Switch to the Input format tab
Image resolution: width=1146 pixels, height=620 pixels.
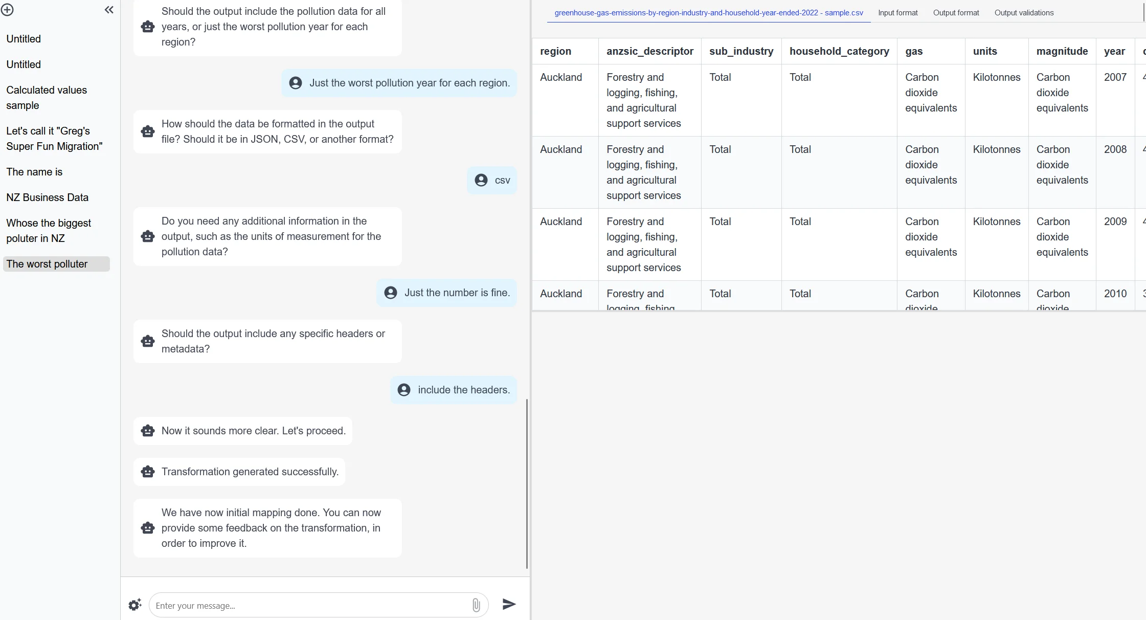tap(897, 13)
